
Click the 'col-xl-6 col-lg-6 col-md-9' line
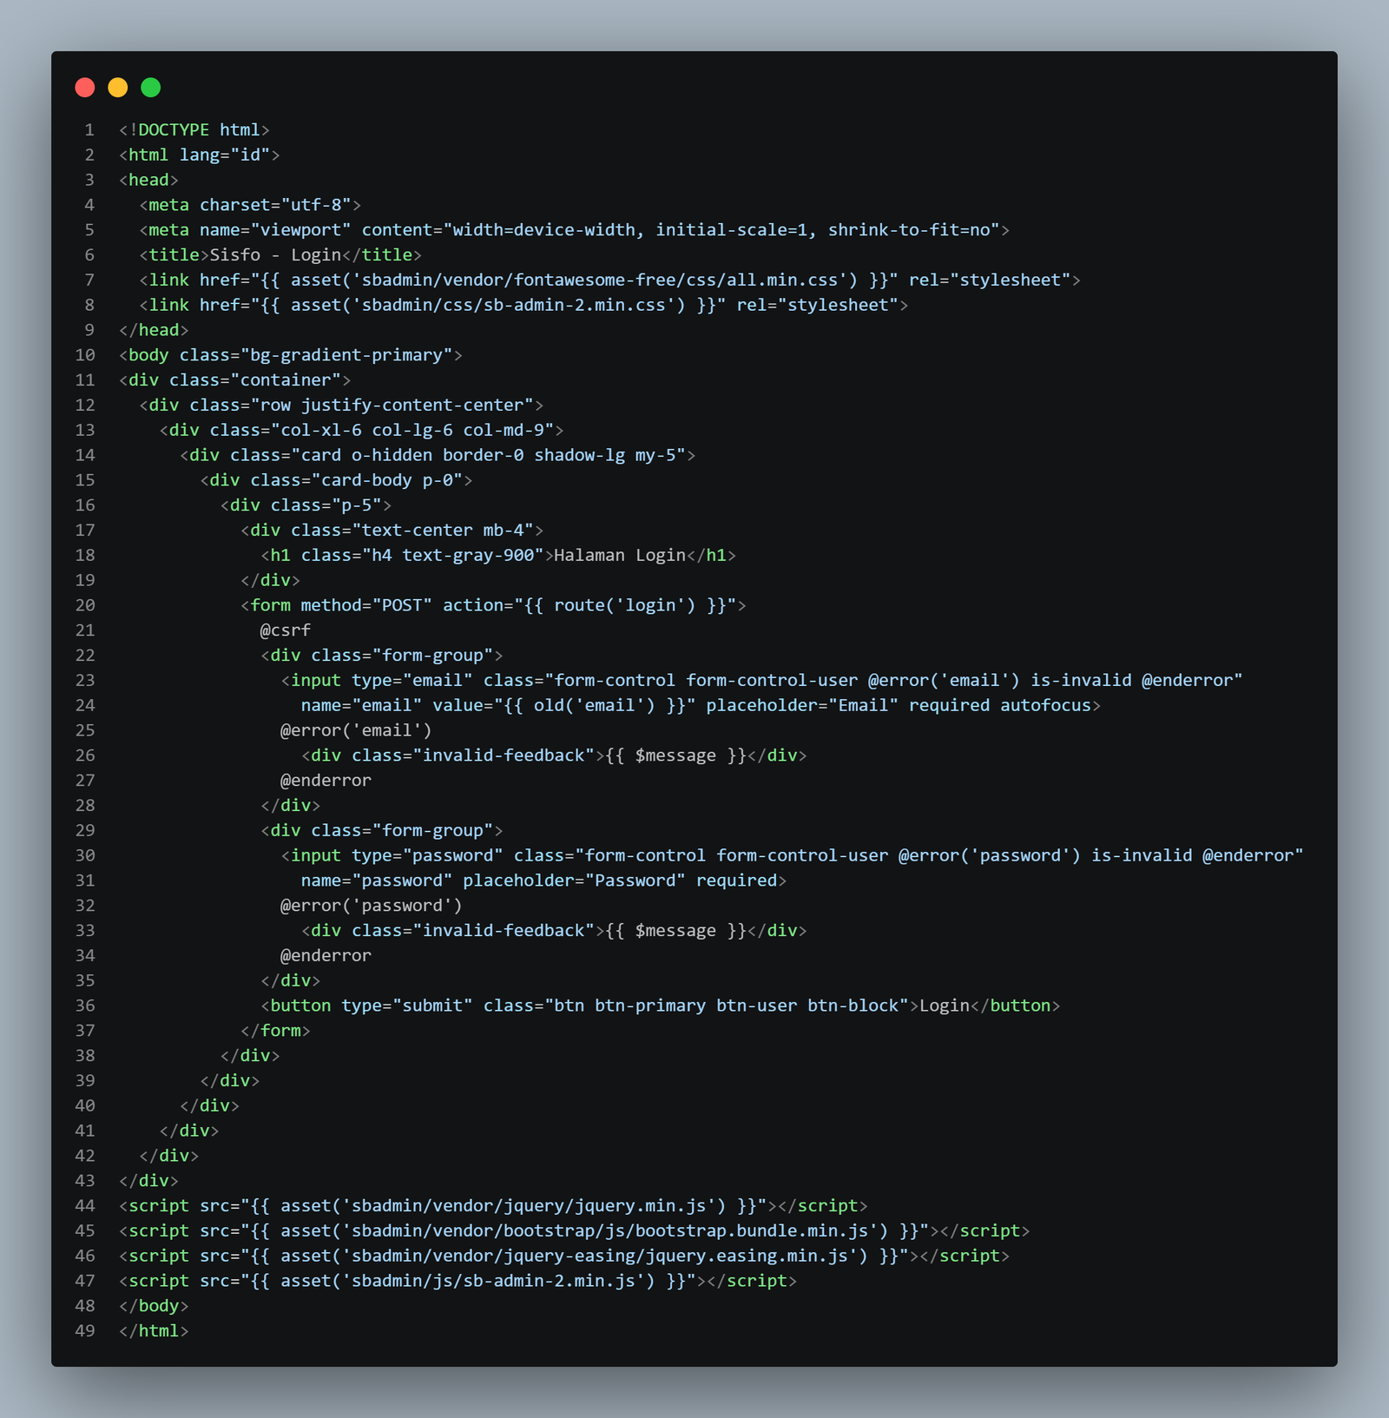362,431
